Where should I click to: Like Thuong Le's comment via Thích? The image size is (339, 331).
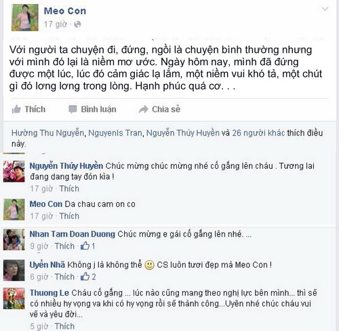64,326
